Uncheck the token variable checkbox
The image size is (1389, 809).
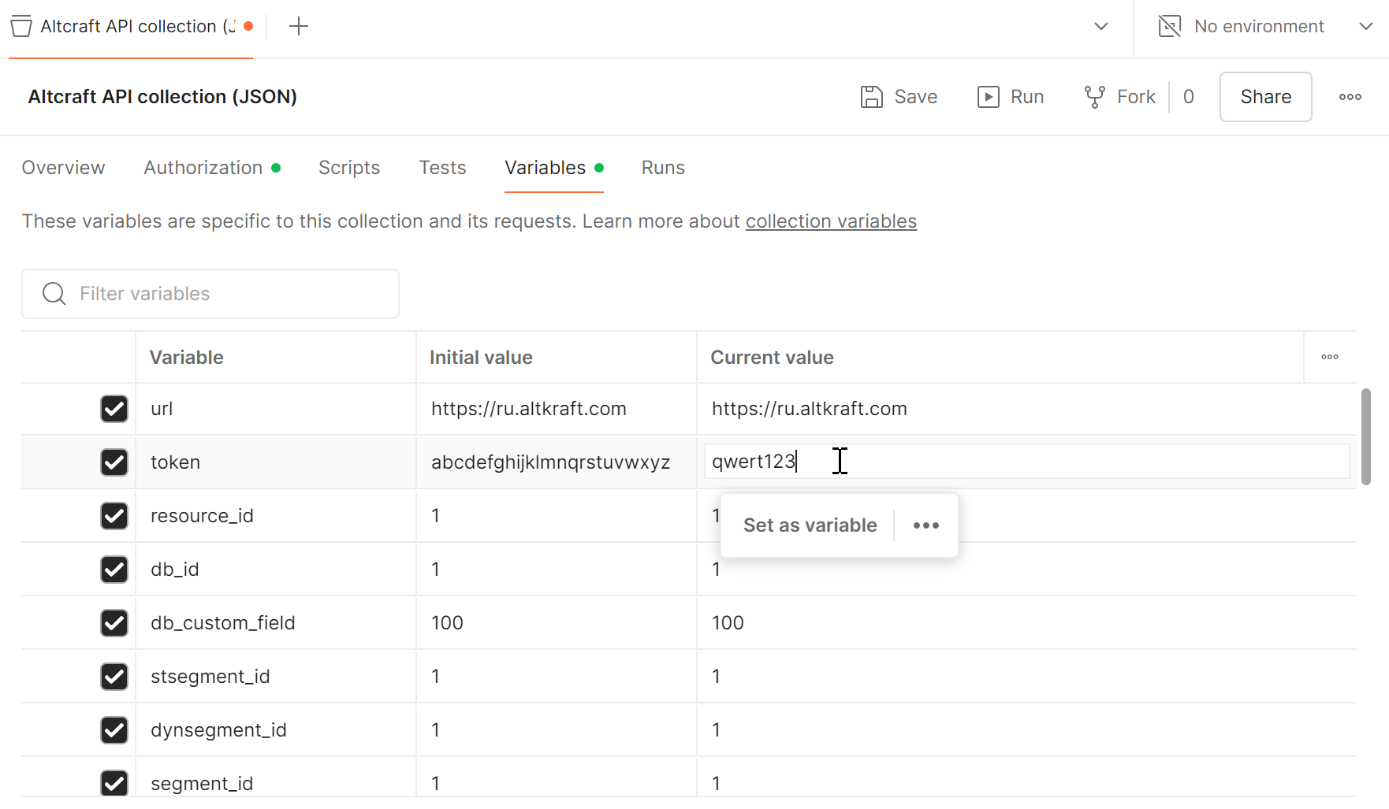pos(114,462)
